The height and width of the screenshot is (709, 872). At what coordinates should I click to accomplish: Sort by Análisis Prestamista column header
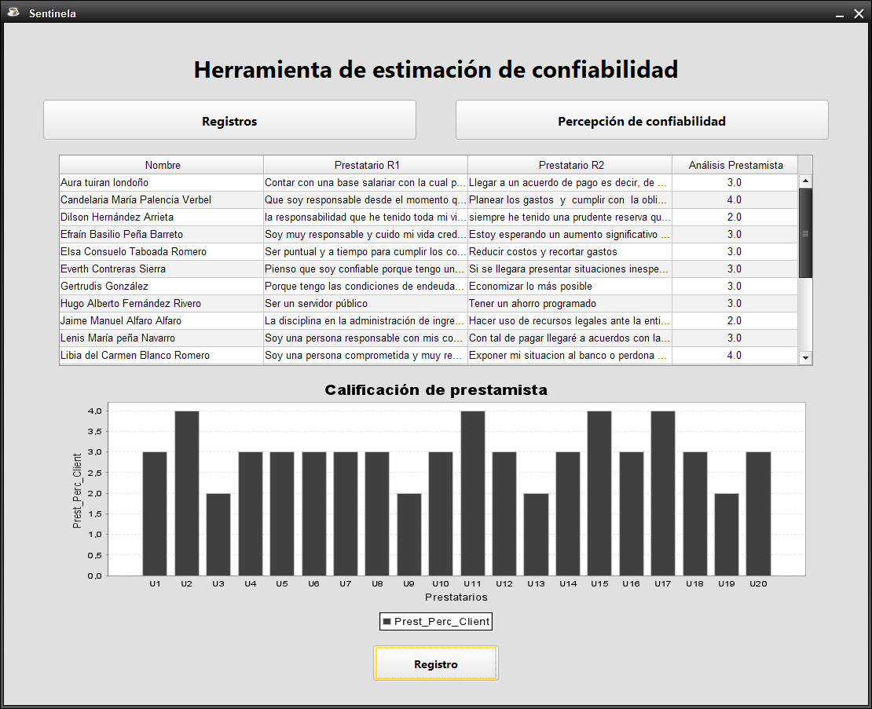tap(735, 165)
